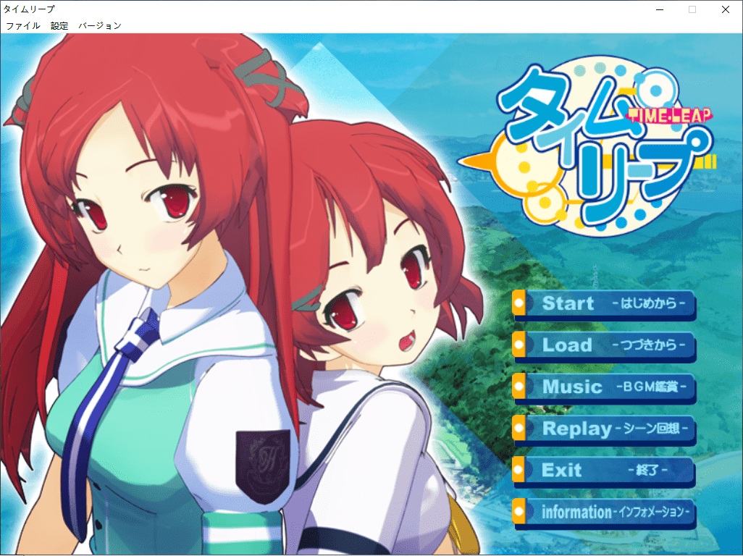Click the Exit 終了 button
Screen dimensions: 743x556
pos(605,471)
